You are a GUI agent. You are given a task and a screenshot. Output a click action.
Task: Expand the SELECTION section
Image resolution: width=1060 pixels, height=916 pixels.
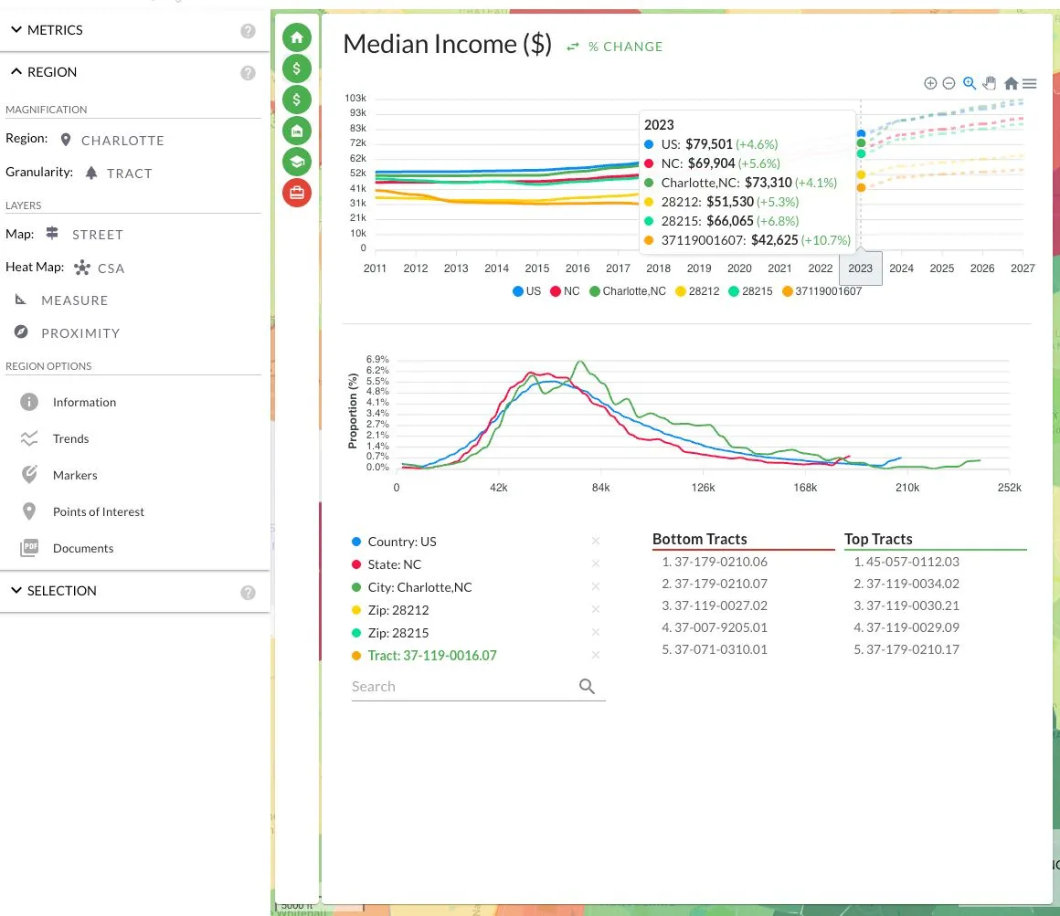[53, 590]
